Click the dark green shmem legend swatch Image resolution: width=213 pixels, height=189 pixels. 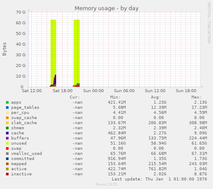(x=7, y=128)
